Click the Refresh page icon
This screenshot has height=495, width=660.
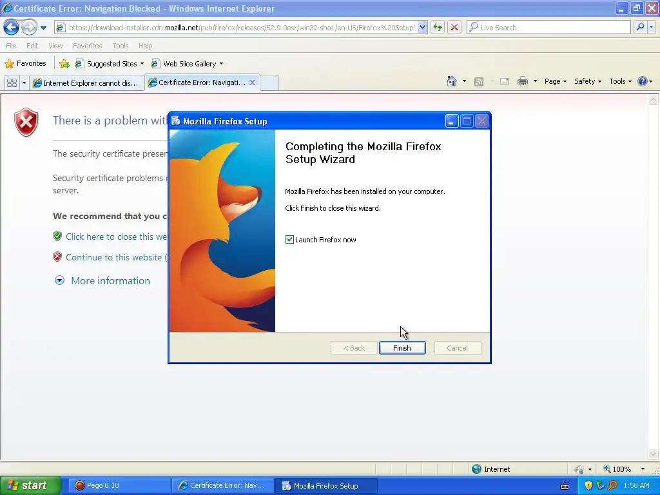pos(438,27)
